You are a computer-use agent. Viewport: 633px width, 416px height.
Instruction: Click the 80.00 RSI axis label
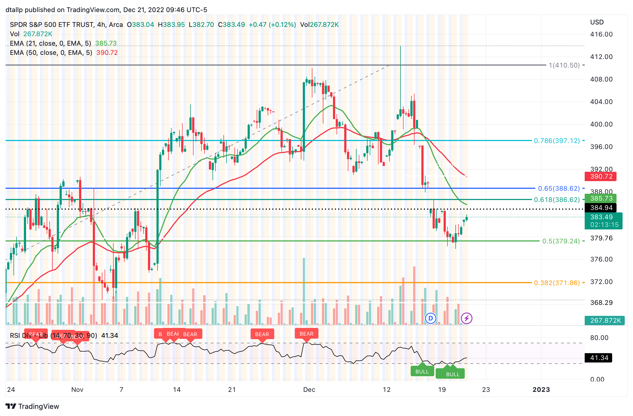[599, 338]
